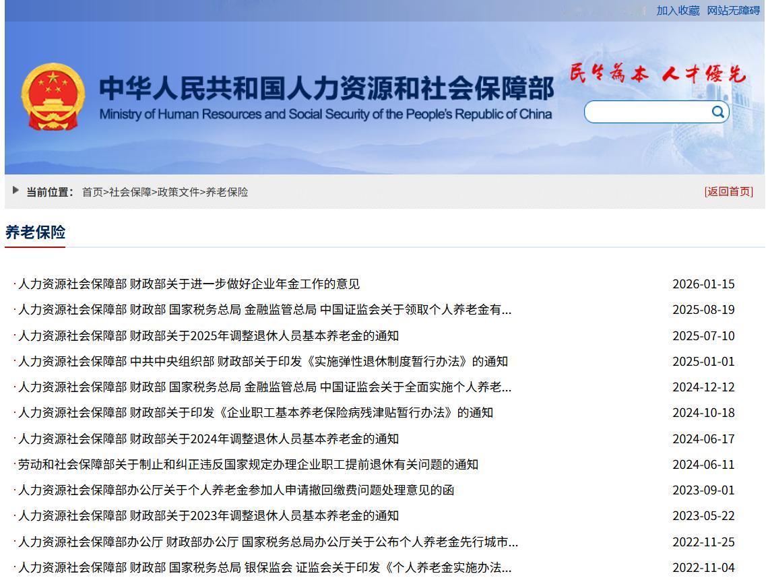Click date 2022-11-04

point(704,568)
